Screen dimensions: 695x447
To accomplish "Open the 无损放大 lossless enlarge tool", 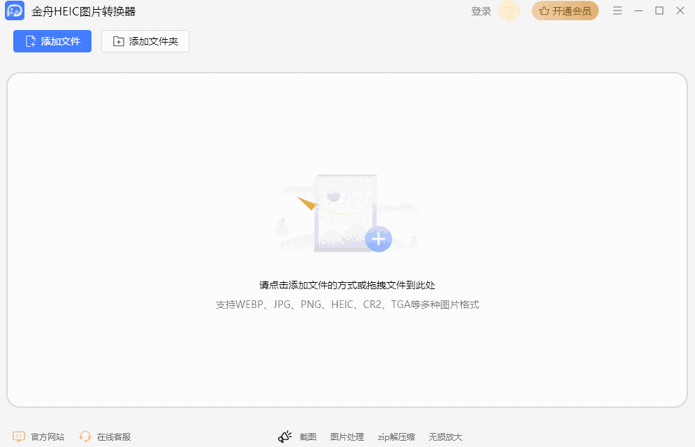I will tap(445, 436).
